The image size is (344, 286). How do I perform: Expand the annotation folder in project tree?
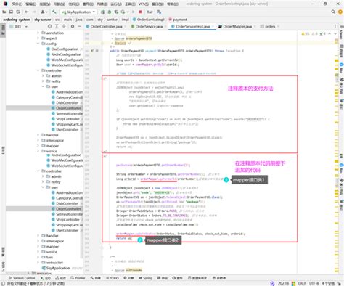38,33
